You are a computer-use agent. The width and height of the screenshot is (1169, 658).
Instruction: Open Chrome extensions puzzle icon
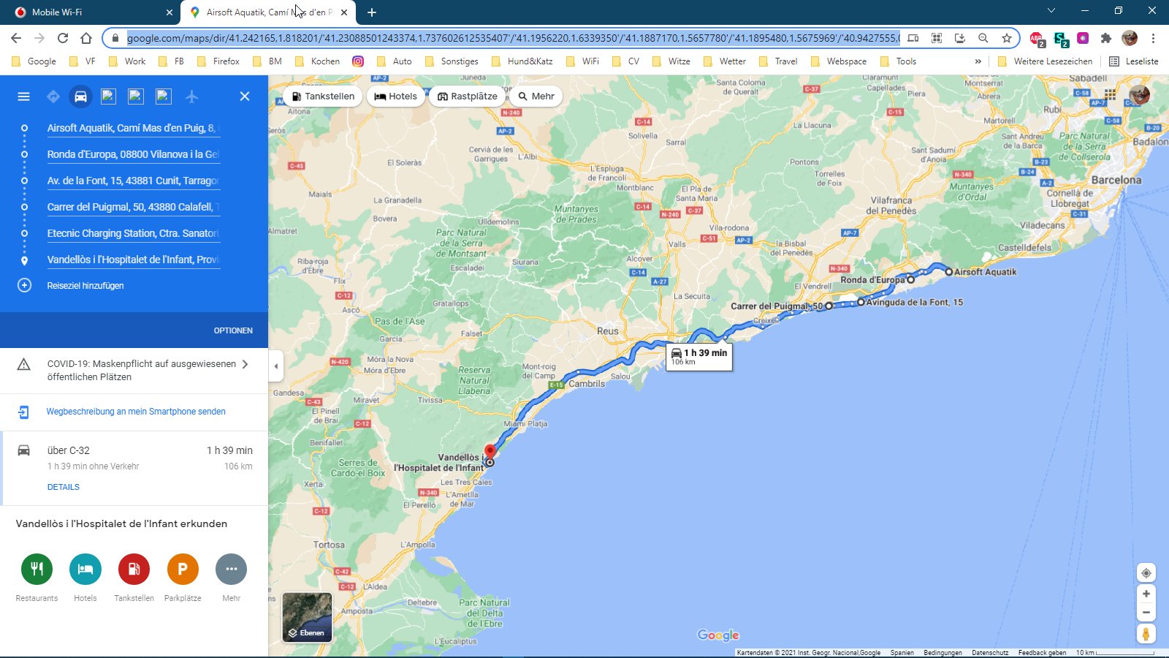[1106, 38]
